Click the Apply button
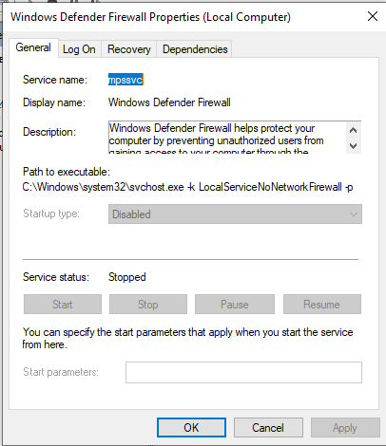 coord(345,428)
